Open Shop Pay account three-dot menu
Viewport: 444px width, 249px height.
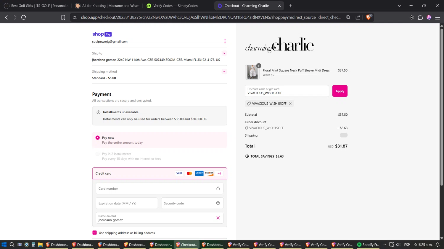225,41
